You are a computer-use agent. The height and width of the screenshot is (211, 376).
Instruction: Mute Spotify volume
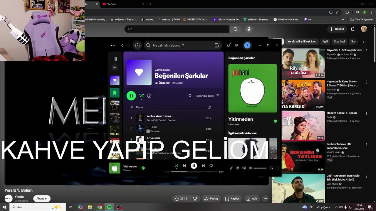coord(250,168)
